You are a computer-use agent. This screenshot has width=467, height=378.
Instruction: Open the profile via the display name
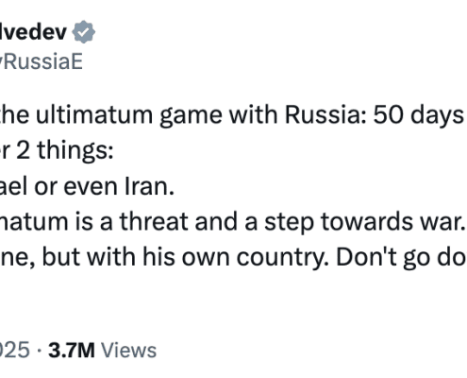pos(33,32)
